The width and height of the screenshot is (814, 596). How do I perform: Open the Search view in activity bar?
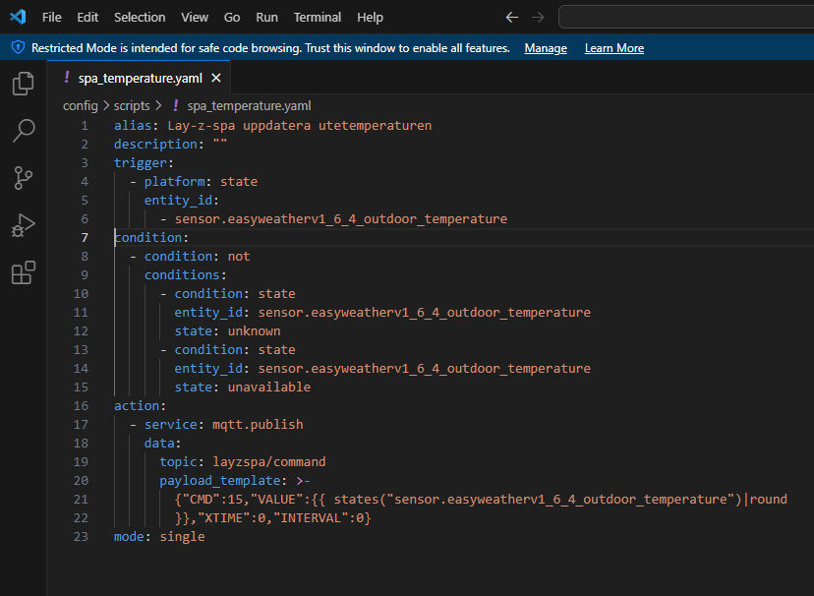click(x=23, y=130)
